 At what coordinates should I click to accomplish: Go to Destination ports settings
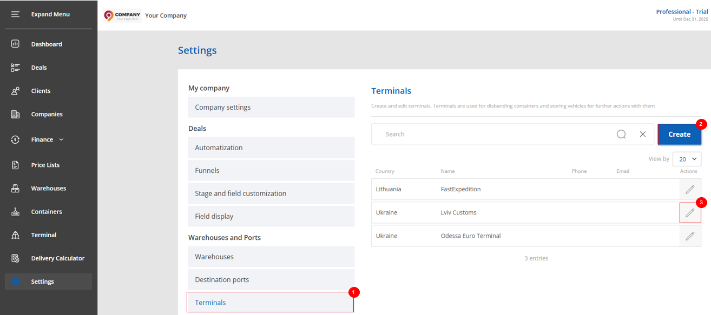(x=271, y=279)
